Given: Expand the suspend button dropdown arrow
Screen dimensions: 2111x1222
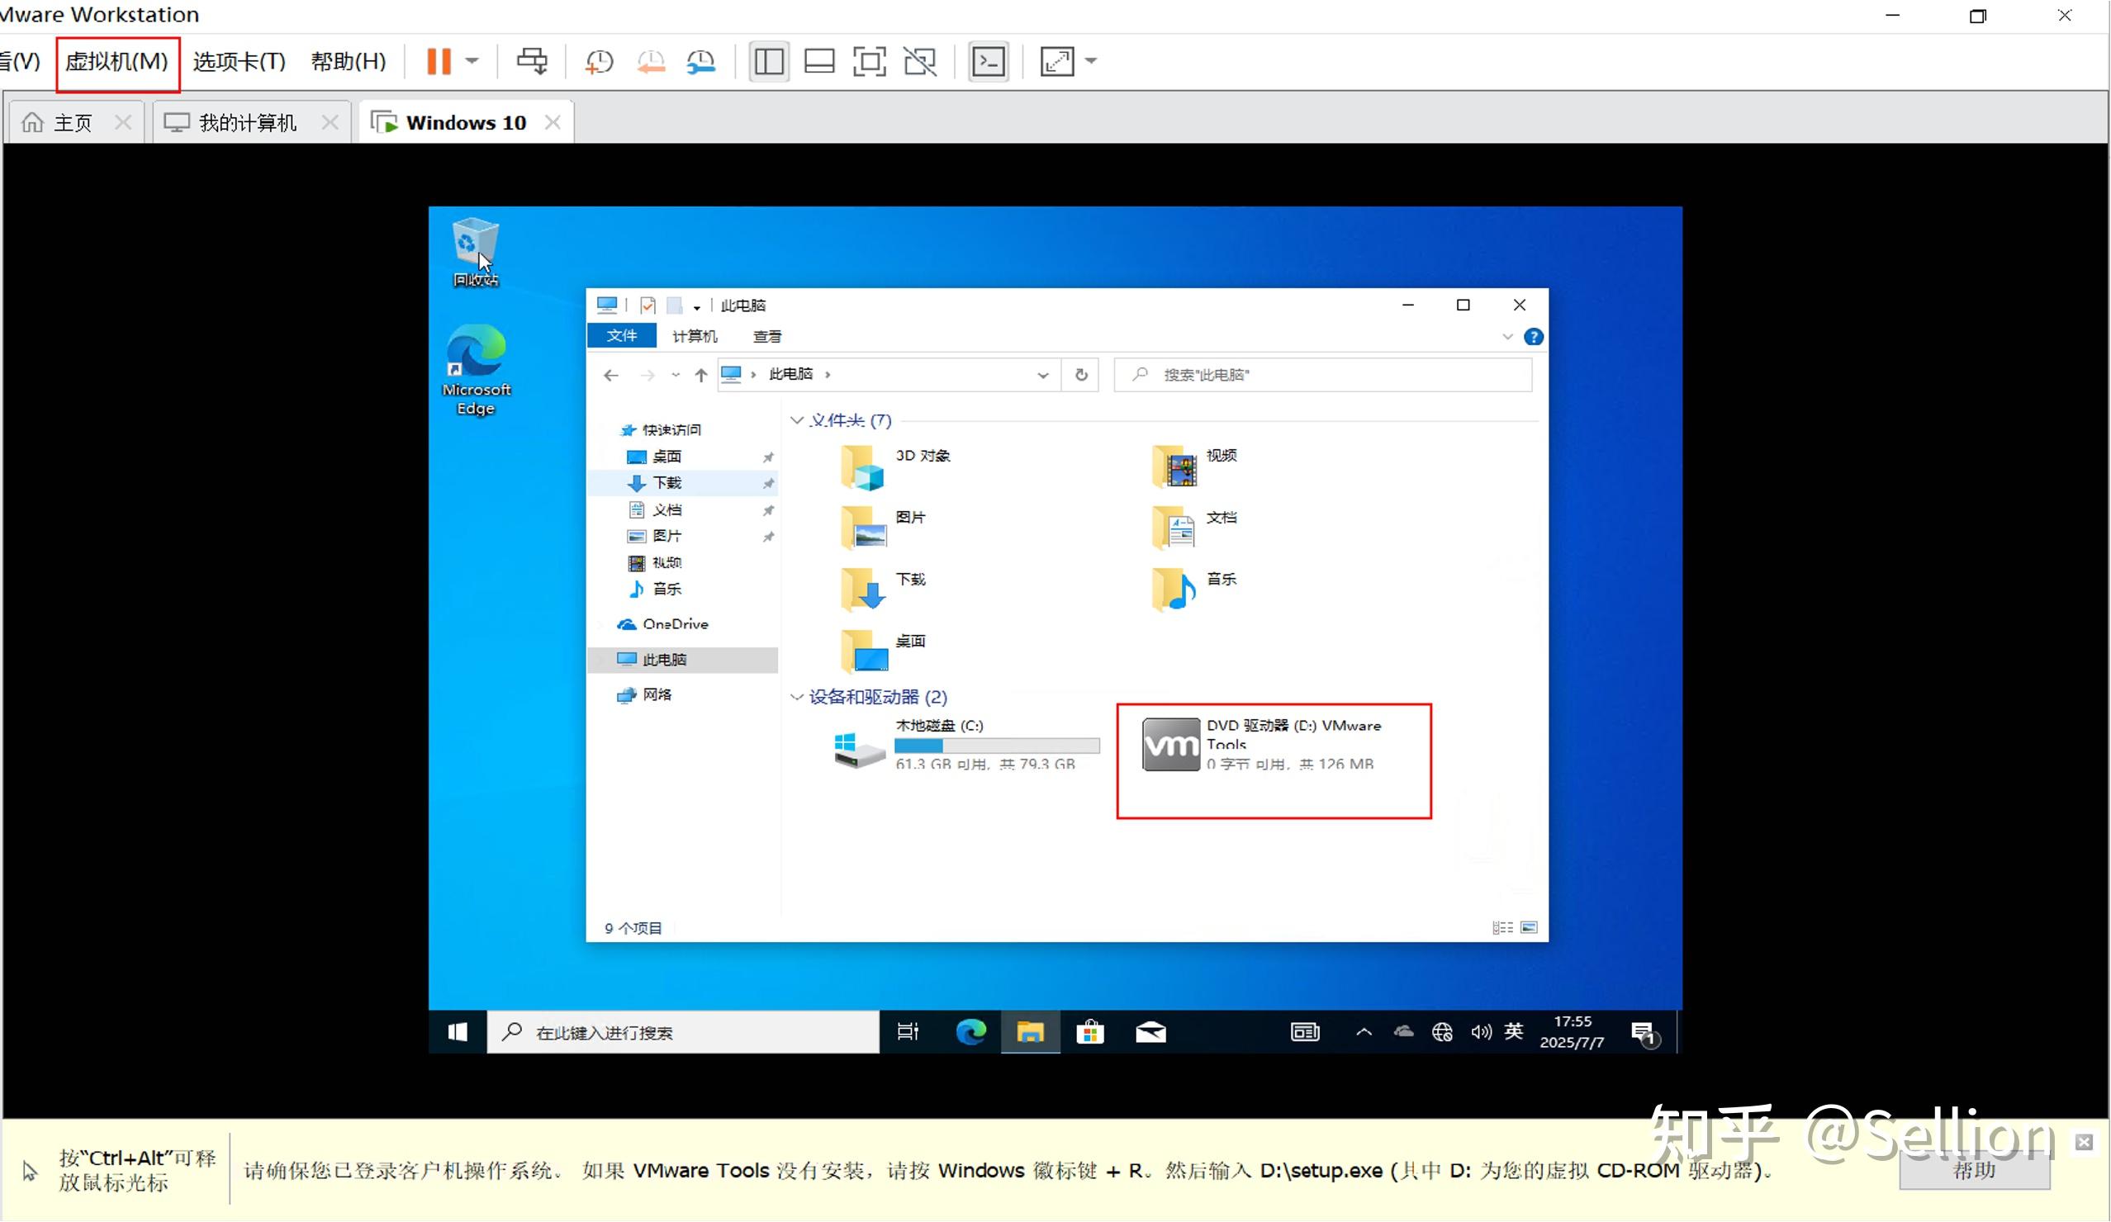Looking at the screenshot, I should tap(471, 61).
